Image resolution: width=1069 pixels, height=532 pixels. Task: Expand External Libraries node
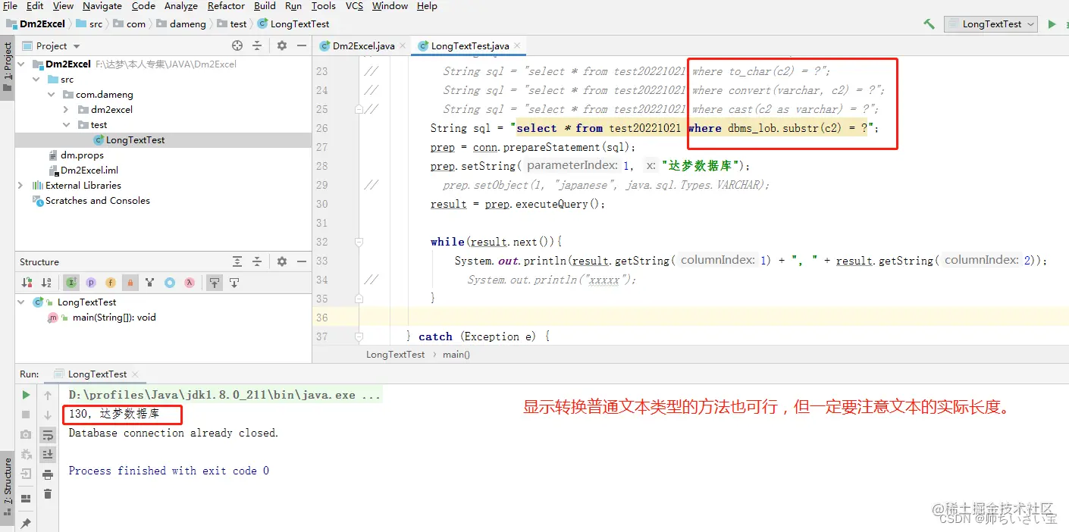click(x=20, y=186)
